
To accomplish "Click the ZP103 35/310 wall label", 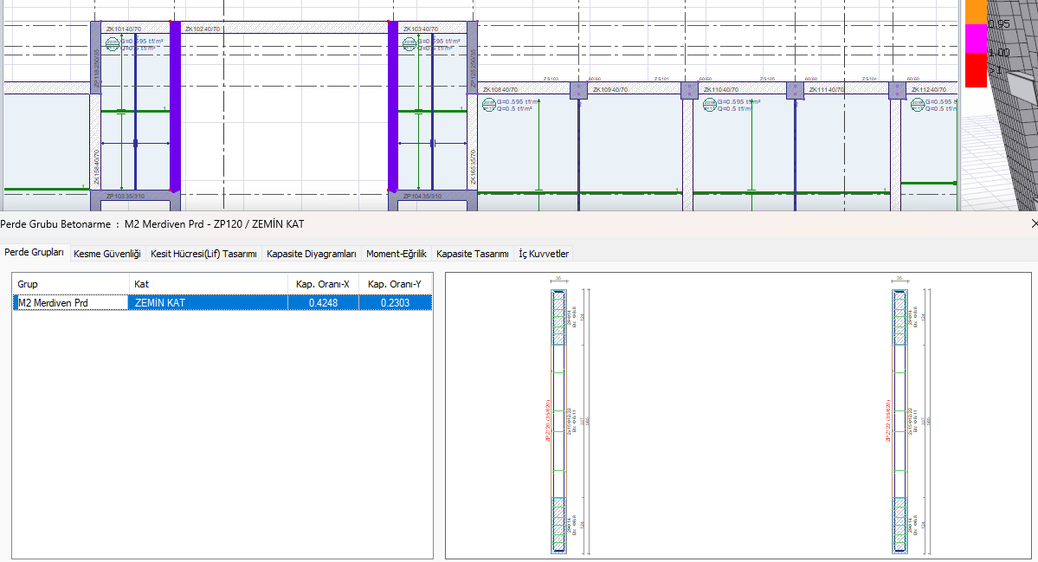I will pos(126,197).
